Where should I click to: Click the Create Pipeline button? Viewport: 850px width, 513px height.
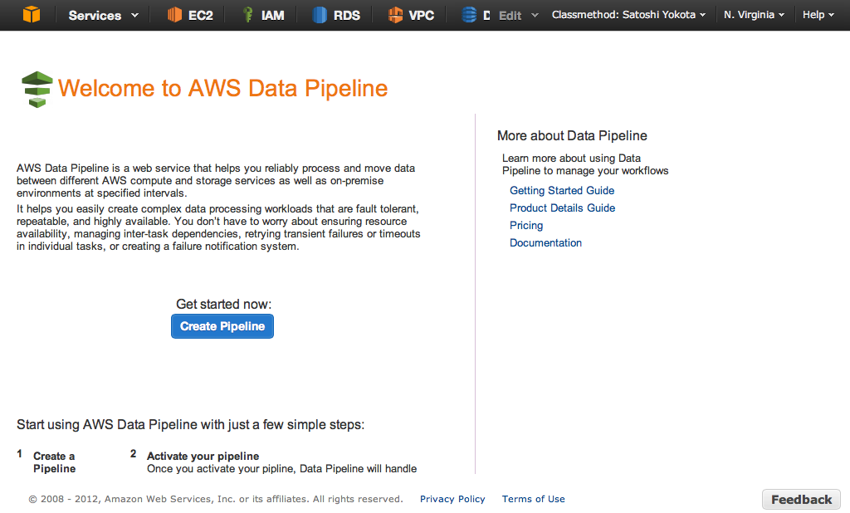pyautogui.click(x=222, y=326)
